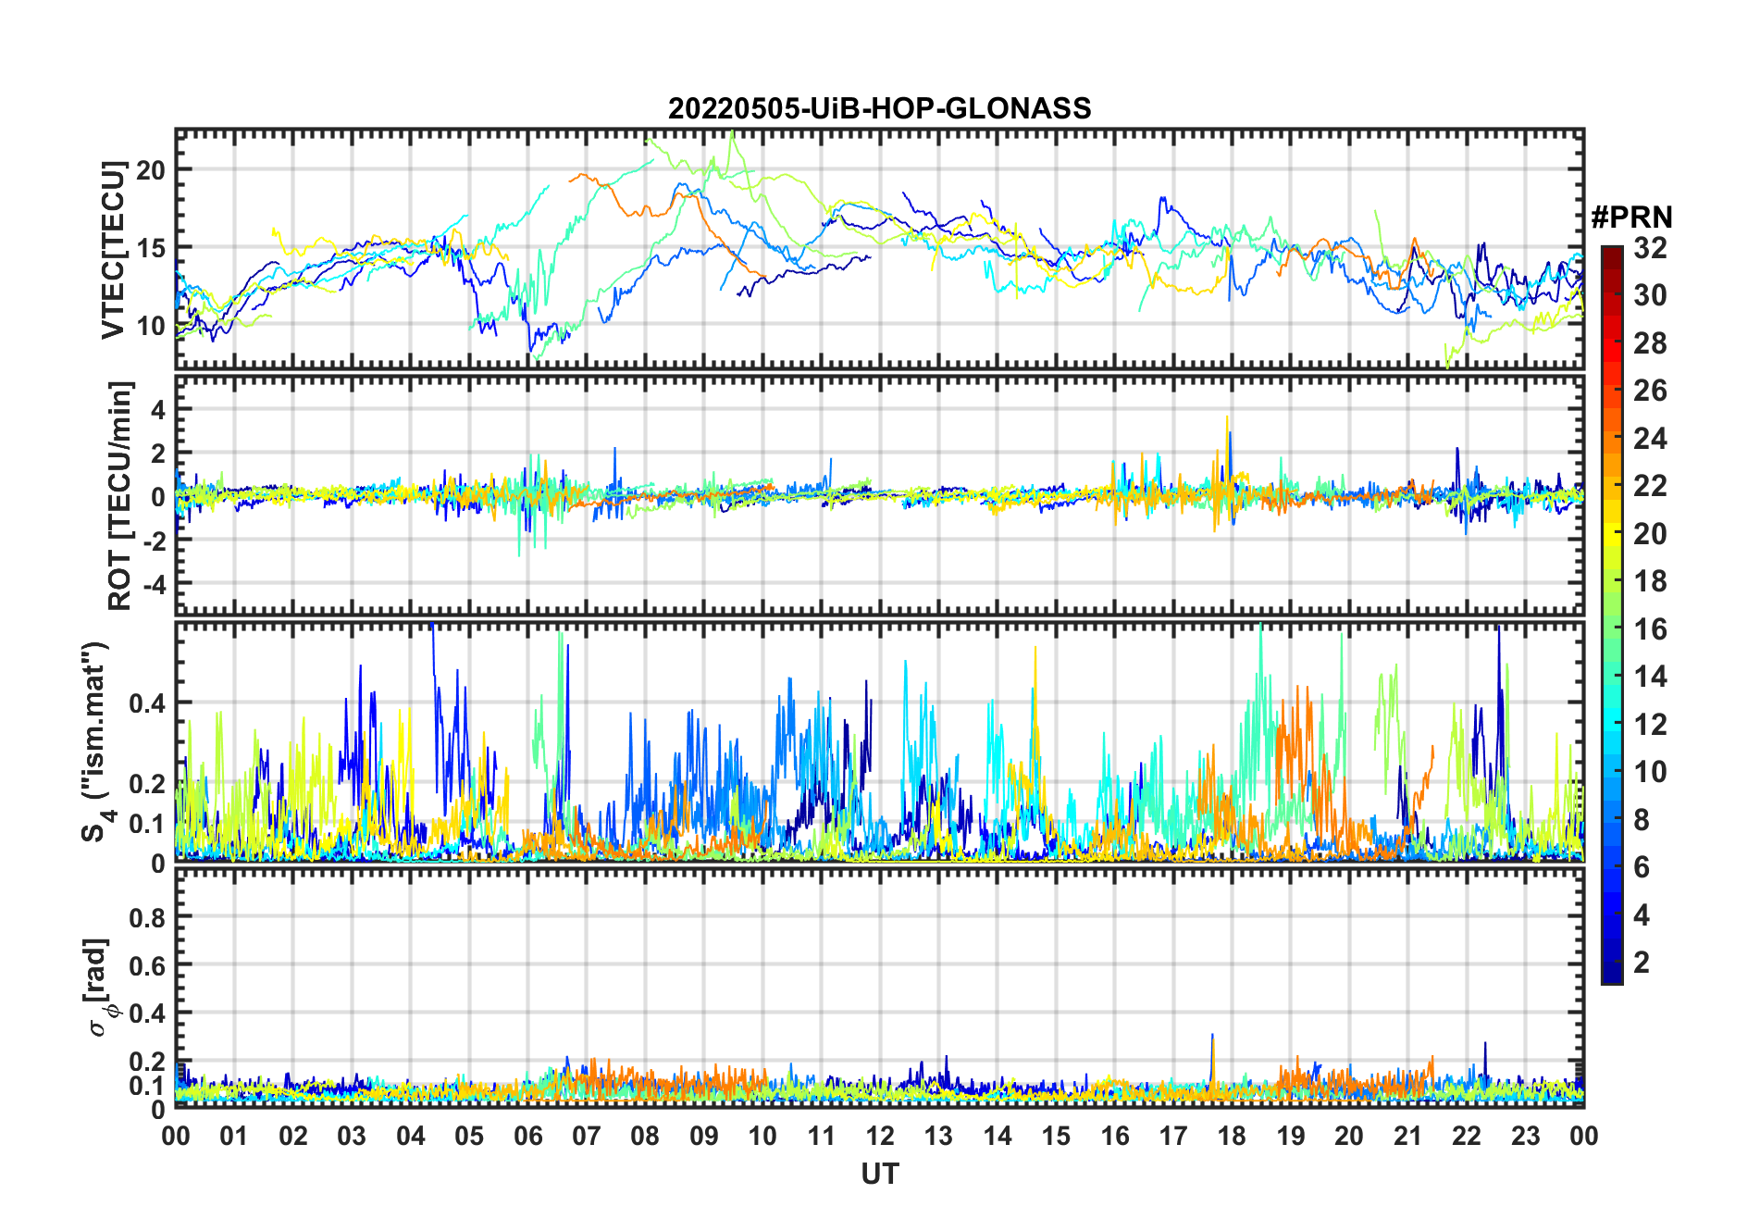Click PRN colorbar tick label "22"
Viewport: 1760px width, 1231px height.
(1651, 486)
